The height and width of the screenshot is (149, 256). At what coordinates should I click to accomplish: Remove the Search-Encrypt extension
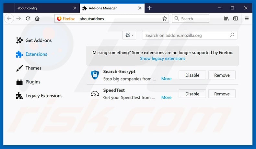coord(222,75)
